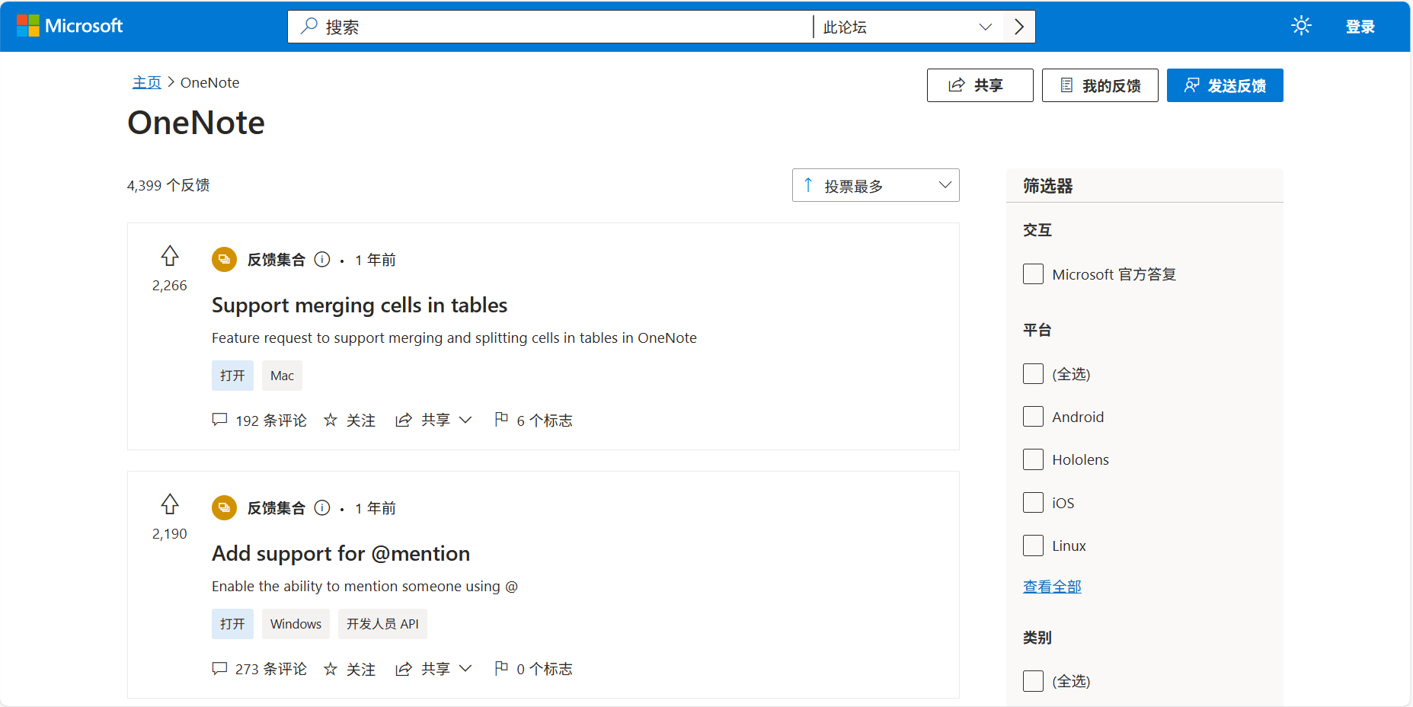Check the Android platform filter

coord(1033,417)
